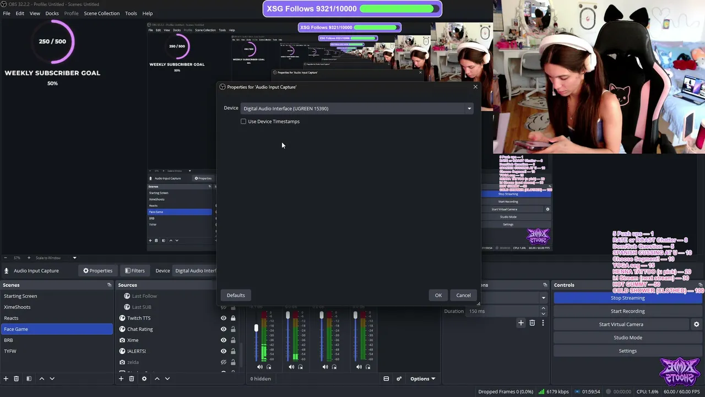Screen dimensions: 705x397
Task: Click Start Virtual Camera button
Action: [621, 324]
